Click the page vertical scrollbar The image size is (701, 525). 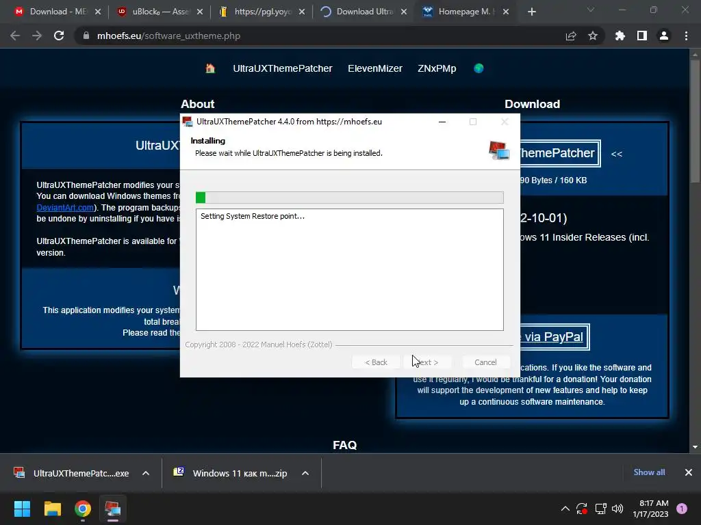pos(695,120)
